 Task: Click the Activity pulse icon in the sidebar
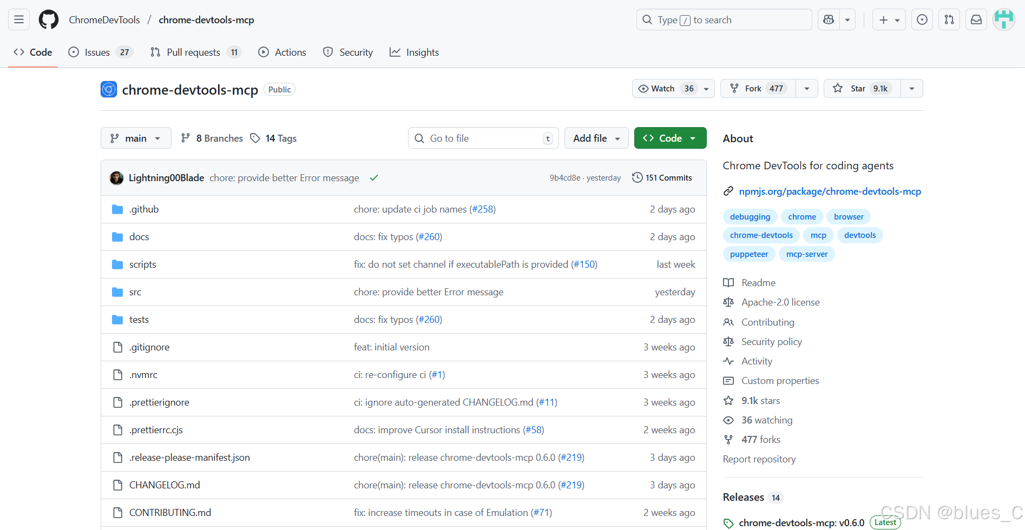(728, 361)
